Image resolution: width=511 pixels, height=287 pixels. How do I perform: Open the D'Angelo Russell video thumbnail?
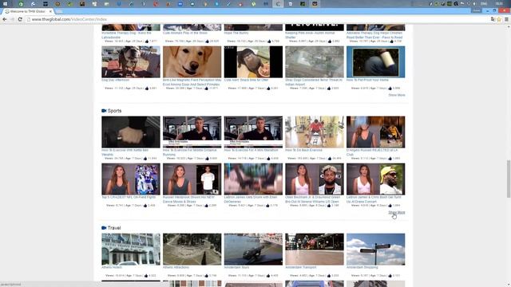[376, 132]
